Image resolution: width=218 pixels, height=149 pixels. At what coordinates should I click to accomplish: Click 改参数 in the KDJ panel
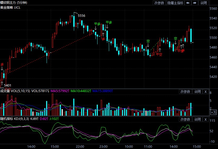tap(185, 119)
